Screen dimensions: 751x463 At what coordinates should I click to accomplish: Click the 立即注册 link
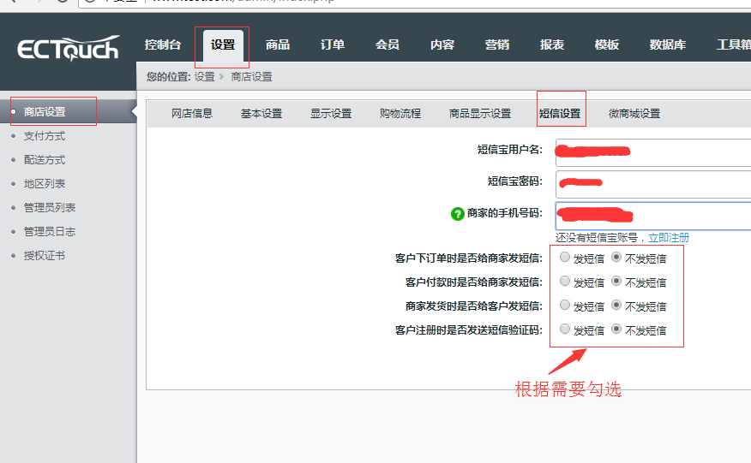[669, 238]
